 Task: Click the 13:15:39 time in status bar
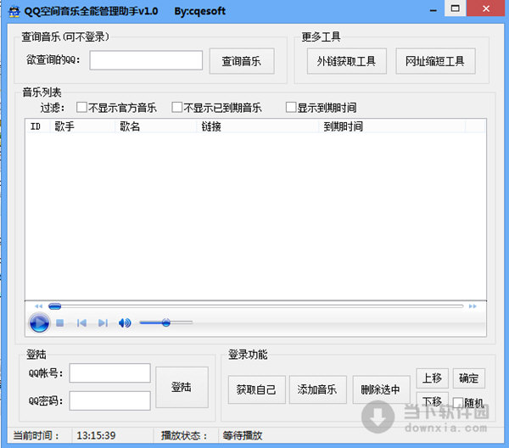tap(96, 435)
